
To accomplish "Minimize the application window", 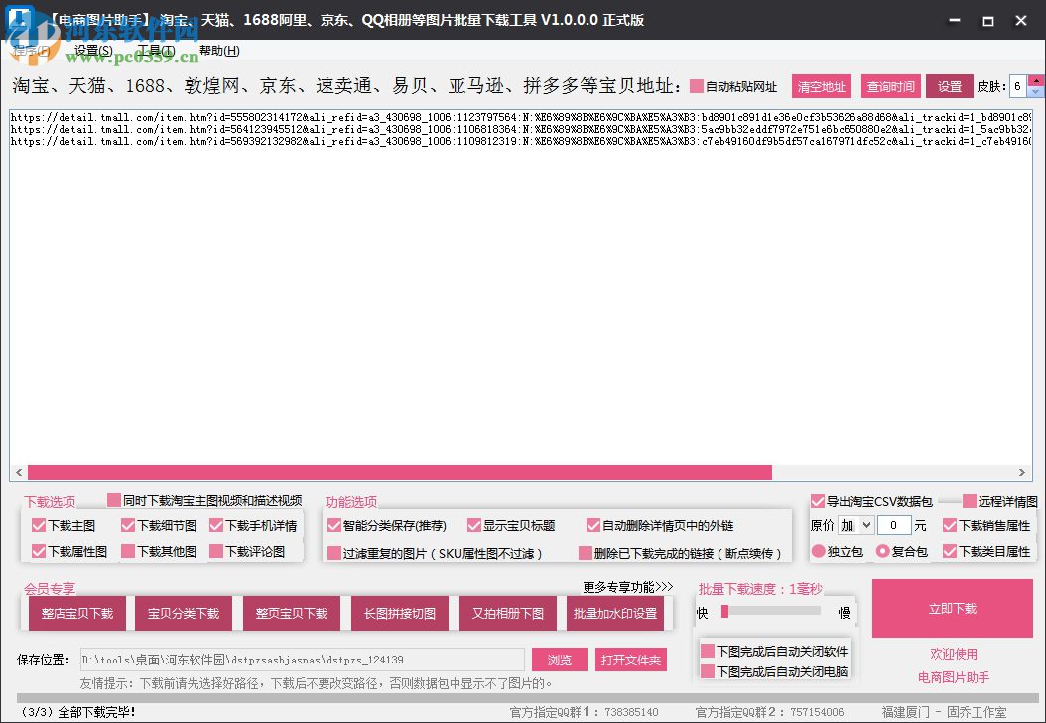I will pos(955,20).
